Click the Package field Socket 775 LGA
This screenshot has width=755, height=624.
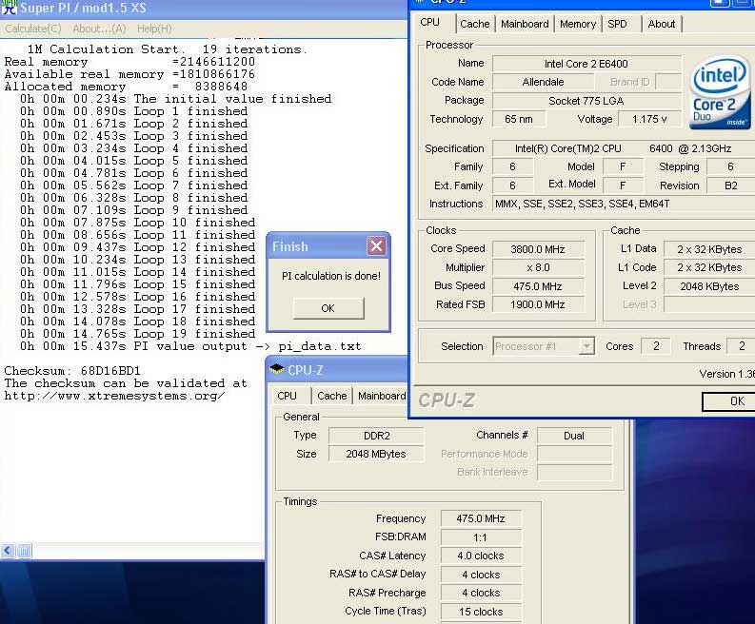coord(586,101)
